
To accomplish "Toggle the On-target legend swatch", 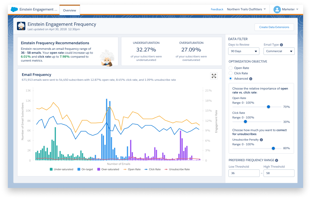I will (79, 169).
